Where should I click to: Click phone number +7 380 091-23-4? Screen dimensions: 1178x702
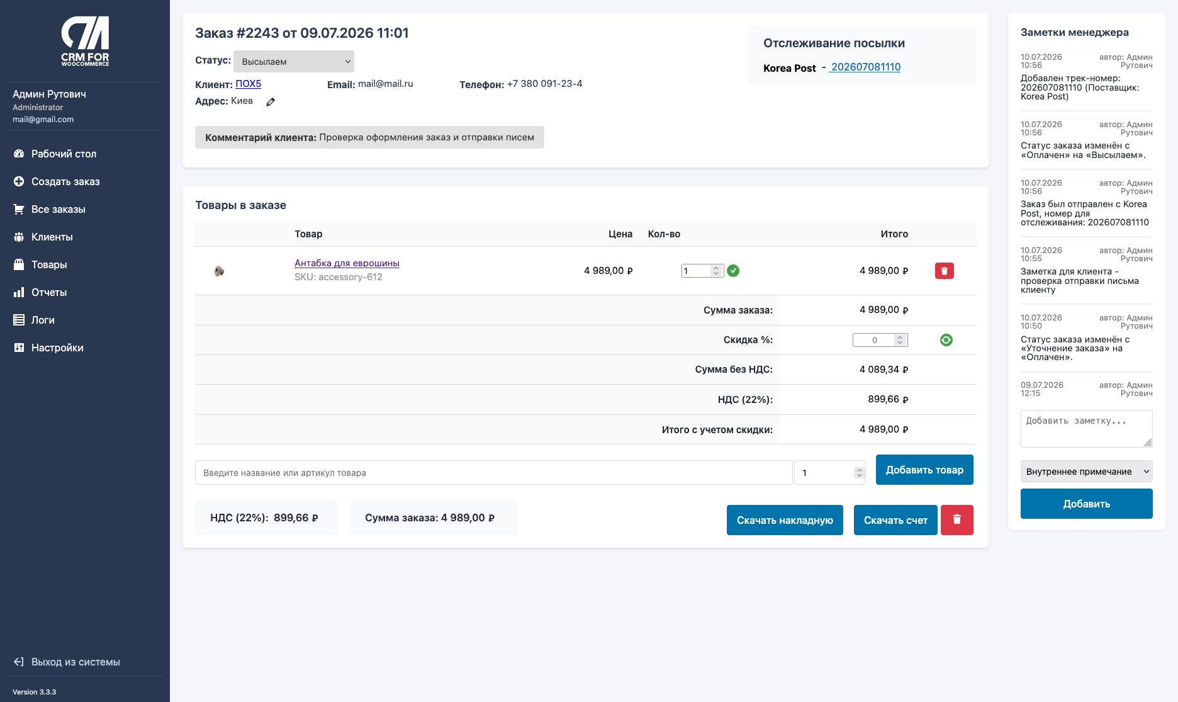click(x=544, y=84)
